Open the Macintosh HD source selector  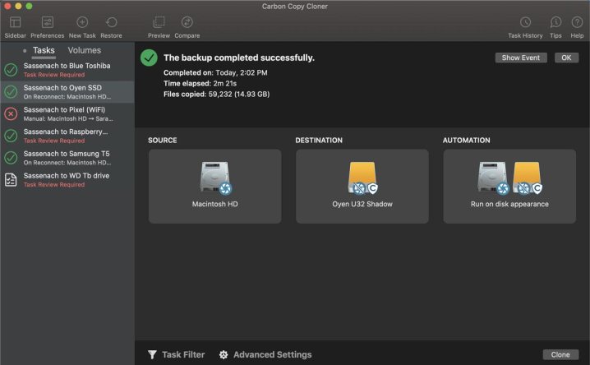(214, 186)
